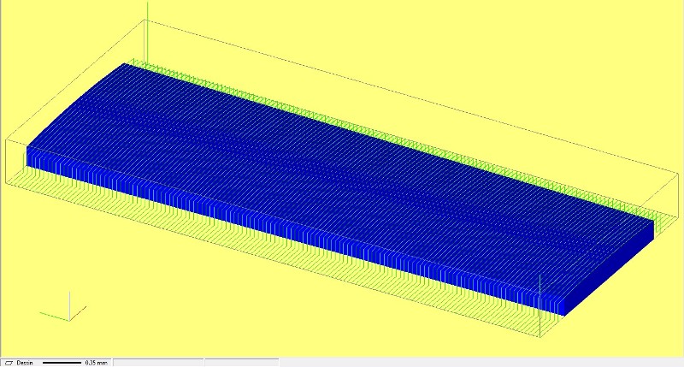684x367 pixels.
Task: Select the "Dessin" layer label in status bar
Action: [25, 363]
